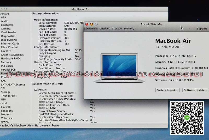209x140 pixels.
Task: Click the battery Serial Number value D8612930G7R
Action: [x=74, y=23]
